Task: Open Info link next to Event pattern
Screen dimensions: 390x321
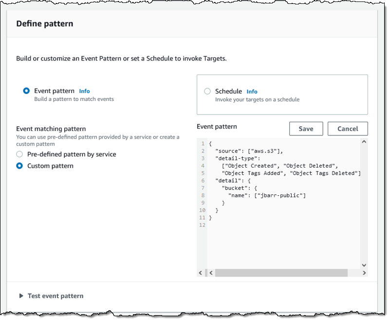Action: coord(84,91)
